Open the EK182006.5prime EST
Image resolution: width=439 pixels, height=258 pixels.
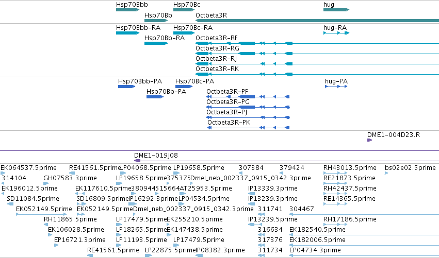point(364,246)
